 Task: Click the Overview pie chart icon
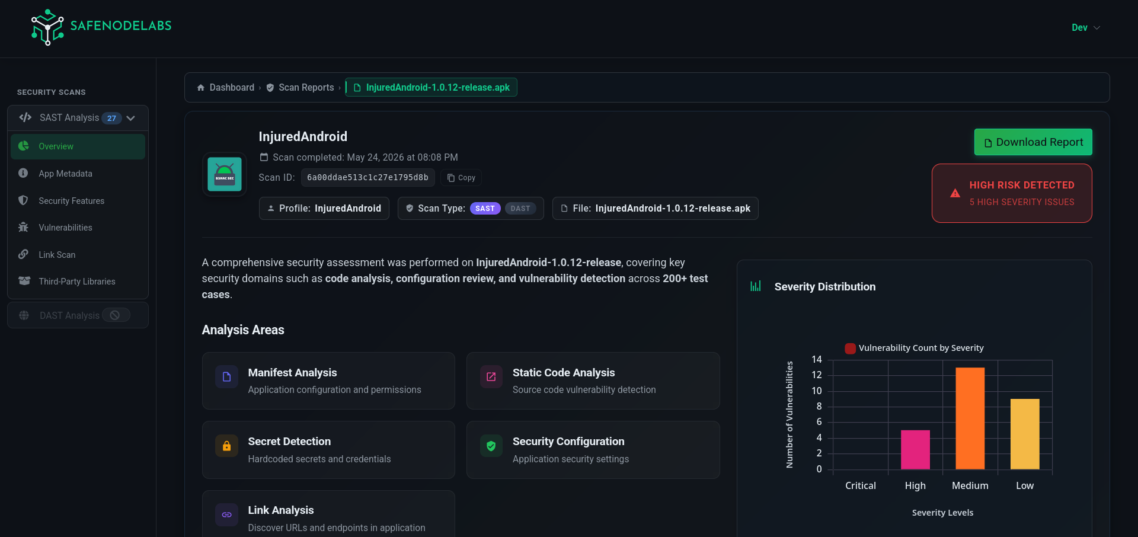point(24,146)
